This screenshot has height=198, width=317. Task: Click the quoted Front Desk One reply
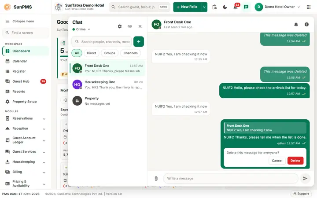(265, 128)
